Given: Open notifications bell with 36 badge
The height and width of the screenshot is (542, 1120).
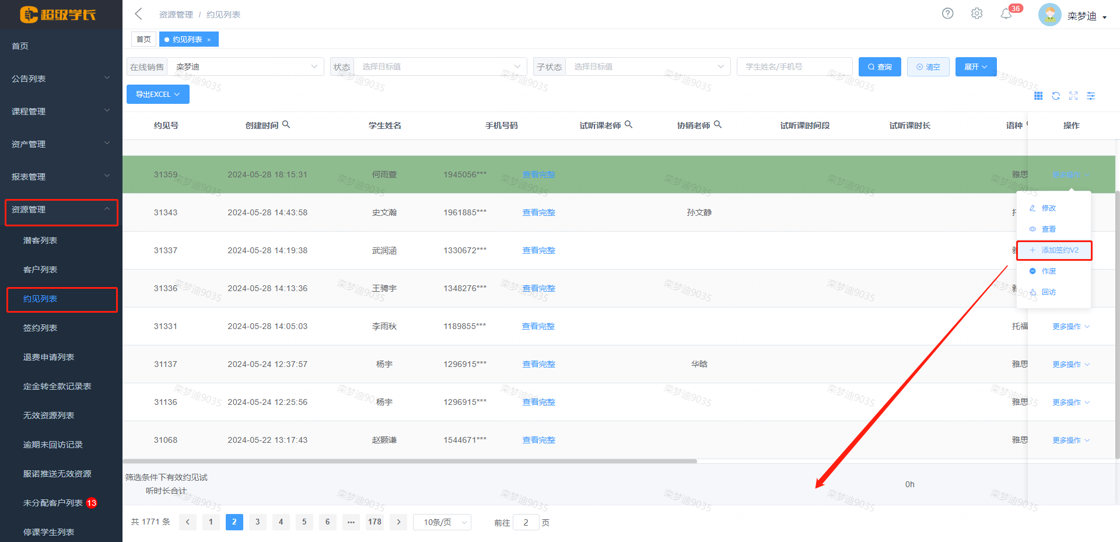Looking at the screenshot, I should click(x=1006, y=13).
